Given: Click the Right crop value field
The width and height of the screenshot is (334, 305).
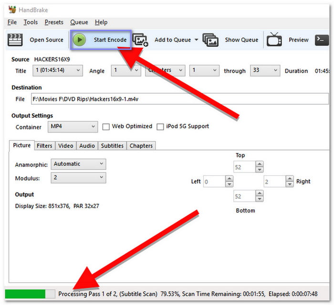Looking at the screenshot, I should tap(275, 182).
